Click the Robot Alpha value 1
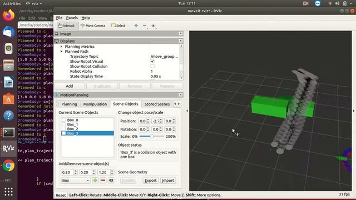This screenshot has width=356, height=200. [x=152, y=71]
